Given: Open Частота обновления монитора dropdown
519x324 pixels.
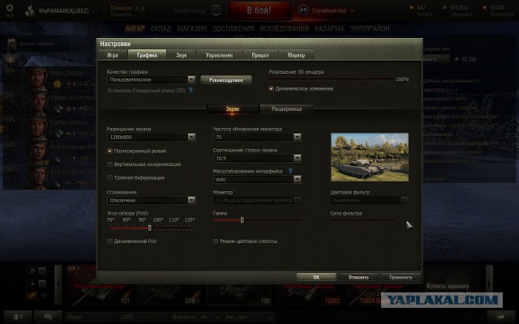Looking at the screenshot, I should (x=257, y=137).
